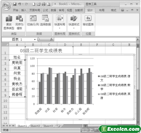Go to first sheet navigation arrow

[4, 126]
